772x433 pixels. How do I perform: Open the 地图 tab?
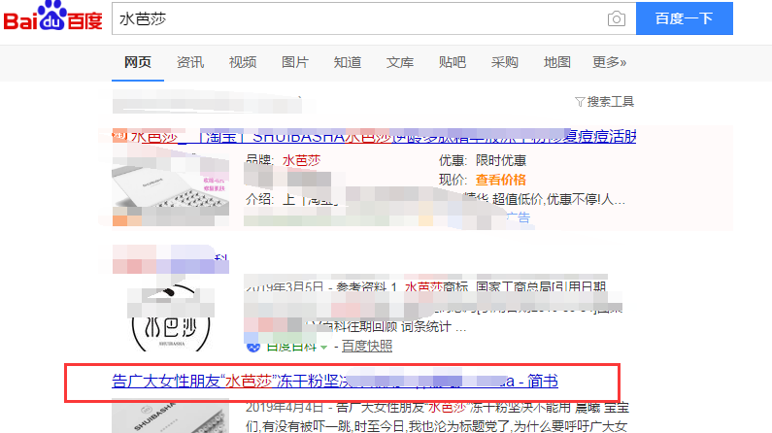coord(557,63)
